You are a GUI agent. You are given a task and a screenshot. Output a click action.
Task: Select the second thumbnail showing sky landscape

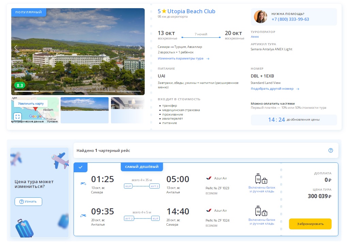(x=85, y=110)
